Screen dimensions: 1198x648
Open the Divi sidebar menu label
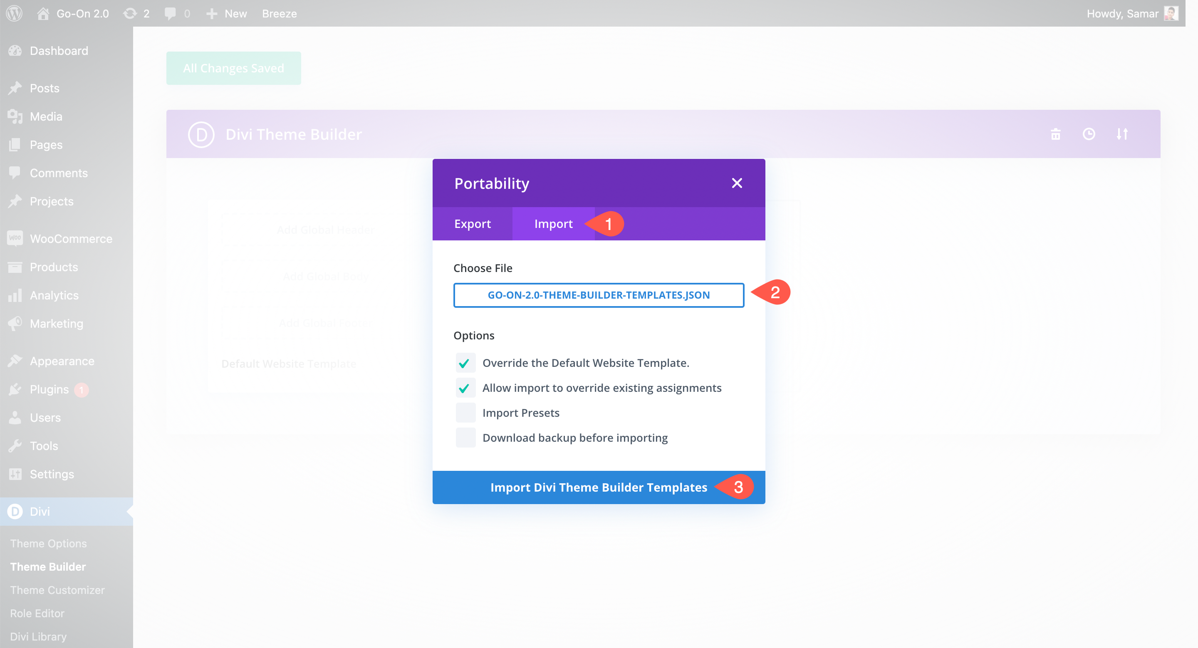[x=40, y=511]
